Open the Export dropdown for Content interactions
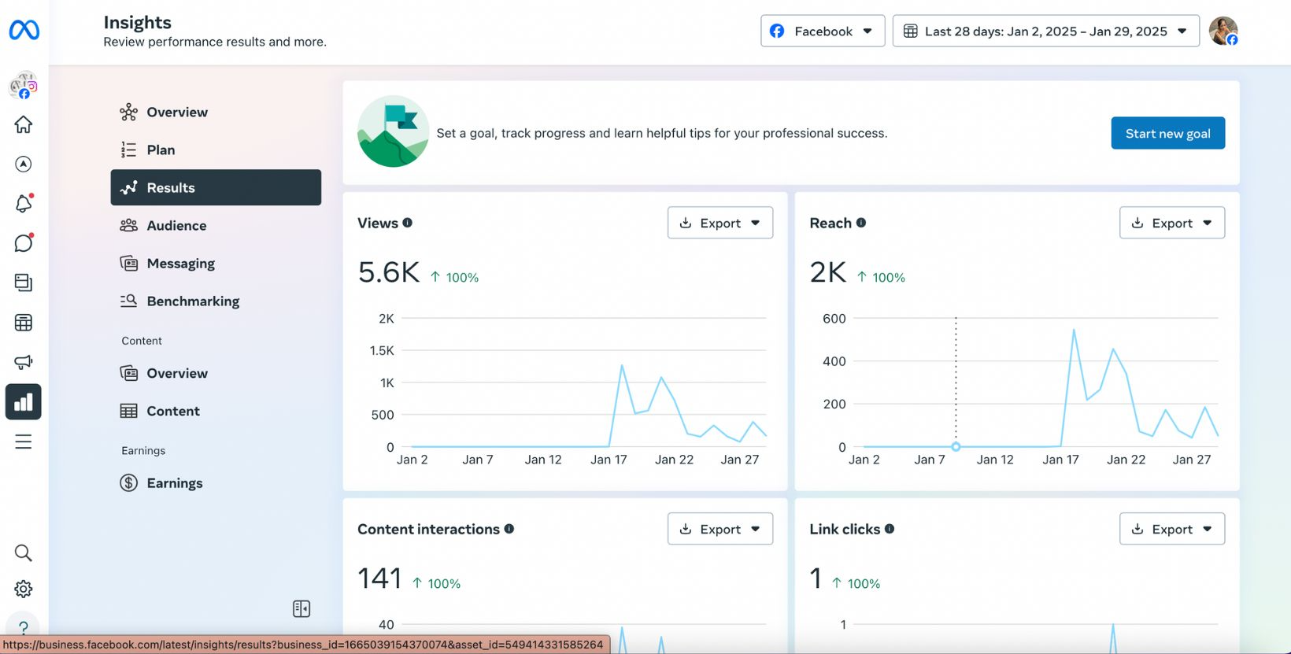1291x654 pixels. point(720,529)
